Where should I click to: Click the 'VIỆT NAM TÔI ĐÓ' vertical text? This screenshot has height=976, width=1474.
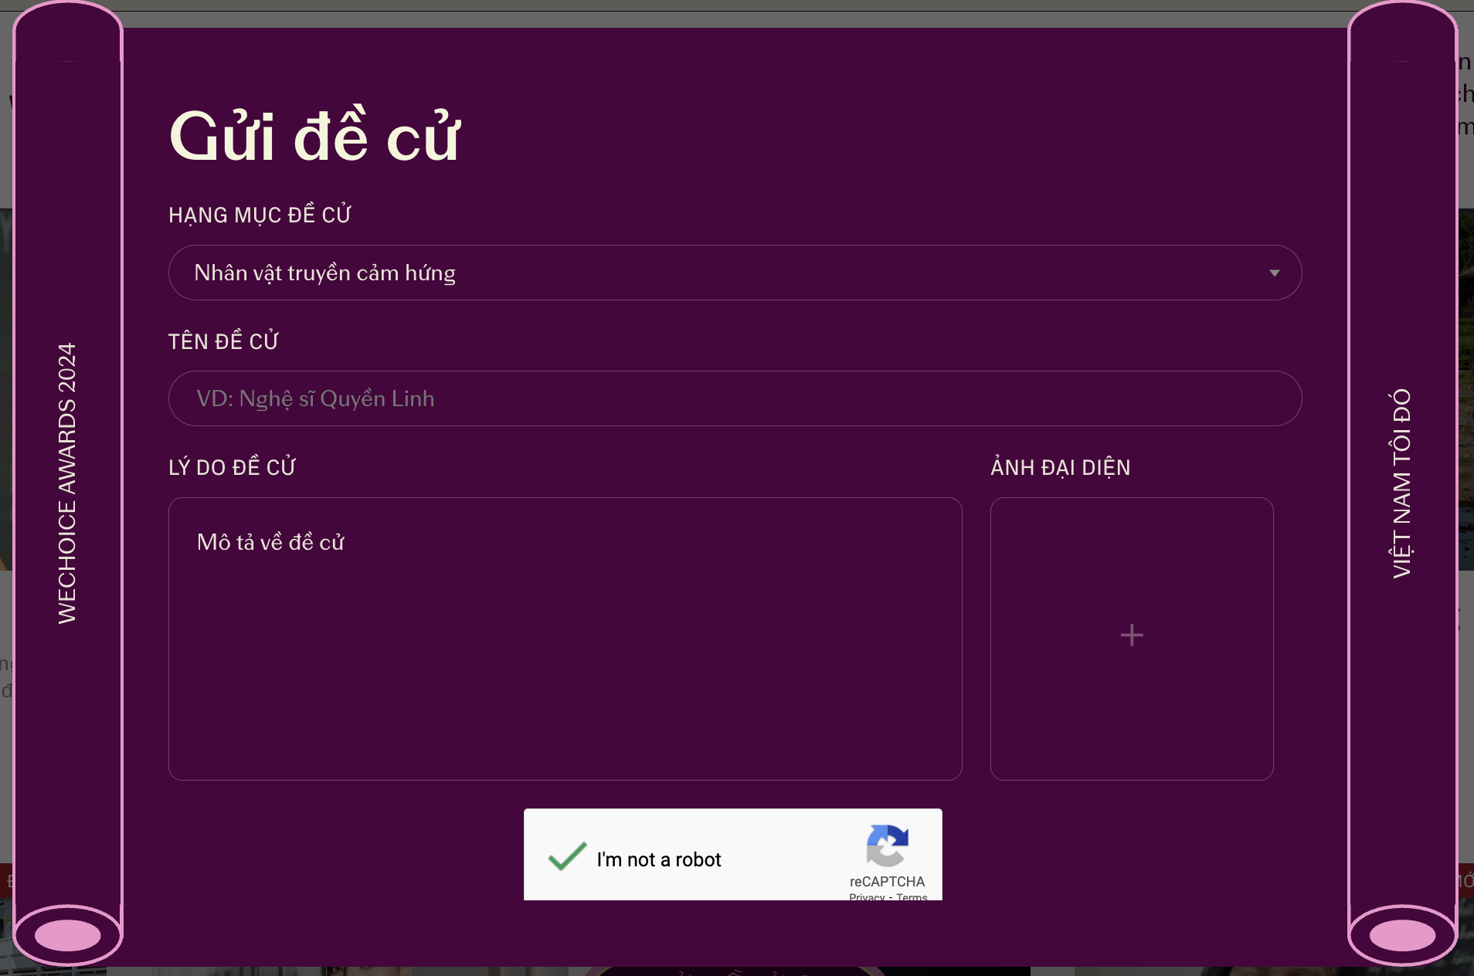click(1401, 483)
